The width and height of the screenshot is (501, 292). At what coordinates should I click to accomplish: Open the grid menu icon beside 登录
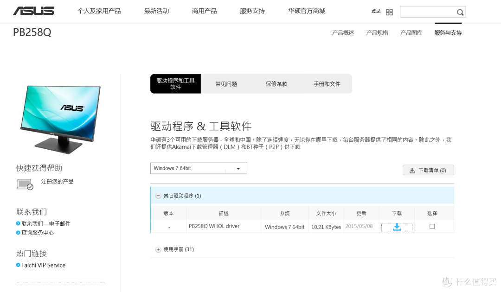[x=389, y=12]
